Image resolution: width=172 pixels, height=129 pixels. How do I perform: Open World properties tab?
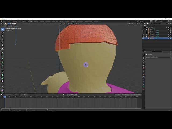(x=144, y=68)
